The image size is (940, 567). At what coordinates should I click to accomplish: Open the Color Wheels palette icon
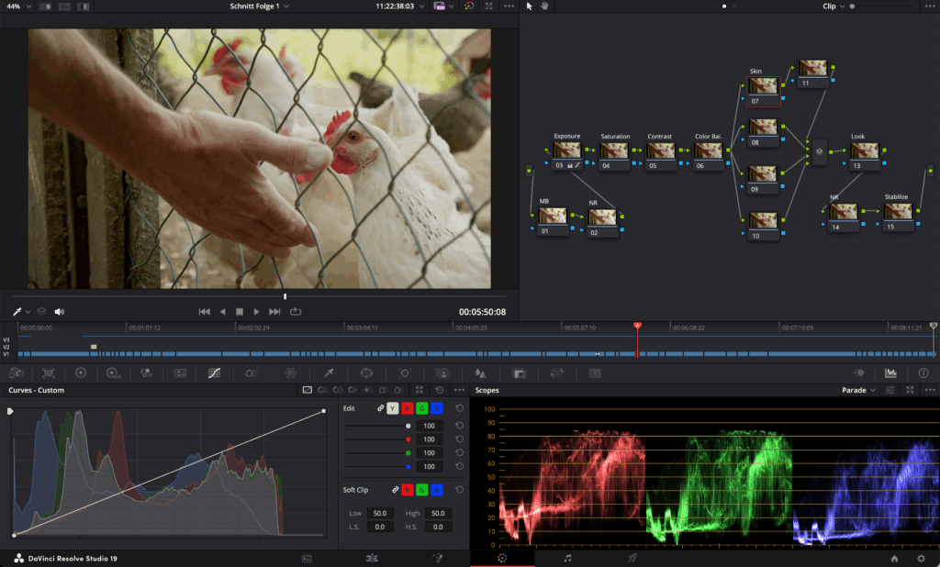click(81, 373)
